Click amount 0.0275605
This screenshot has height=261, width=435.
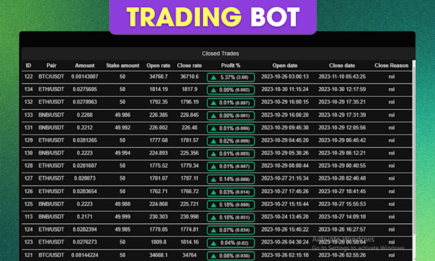(84, 89)
